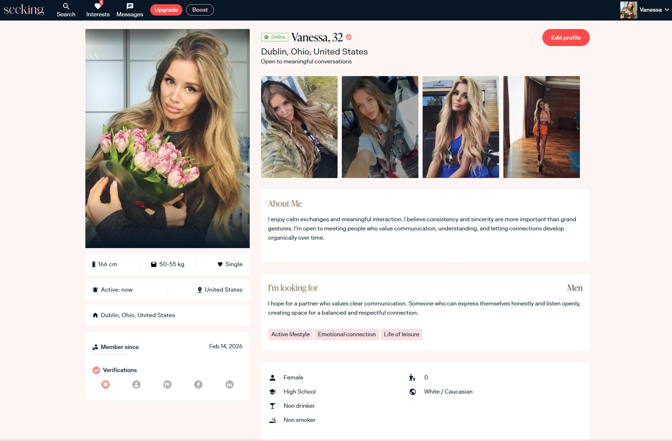Select the Life of leisure tag
The image size is (672, 441).
[x=401, y=334]
